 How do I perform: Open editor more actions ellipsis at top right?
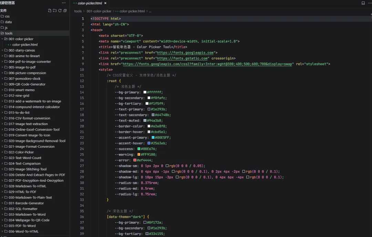370,3
